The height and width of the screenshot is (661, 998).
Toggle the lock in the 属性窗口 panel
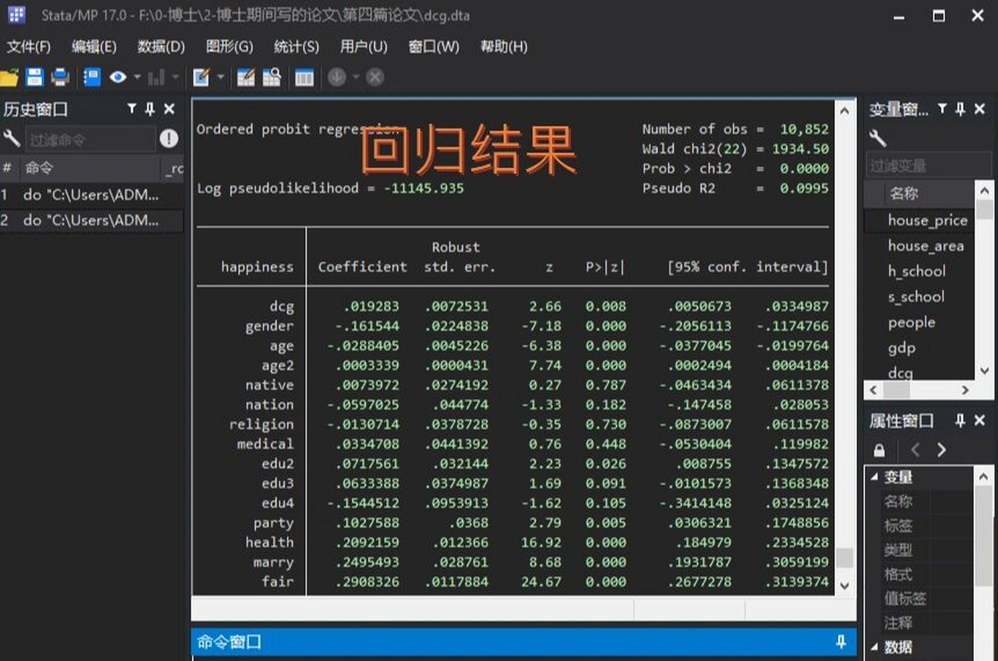pos(879,450)
